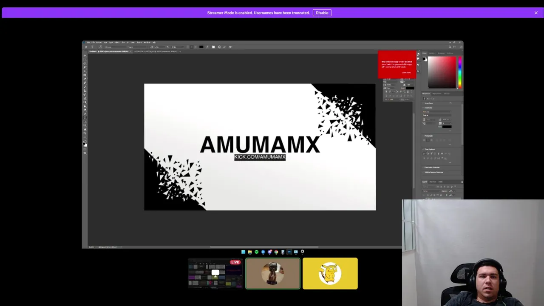Screen dimensions: 544x306
Task: Click the Home icon in options bar
Action: click(86, 47)
